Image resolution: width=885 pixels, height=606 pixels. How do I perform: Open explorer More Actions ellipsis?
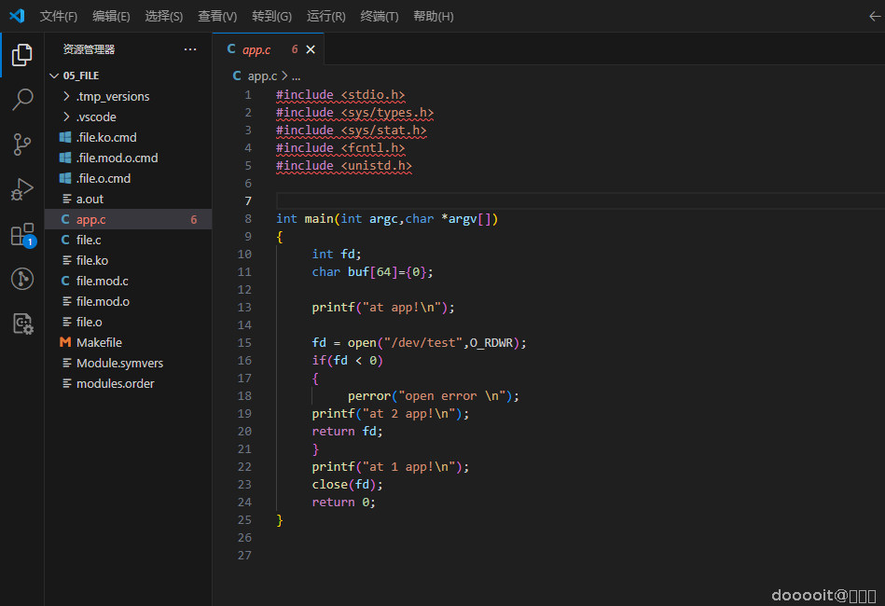pos(190,49)
